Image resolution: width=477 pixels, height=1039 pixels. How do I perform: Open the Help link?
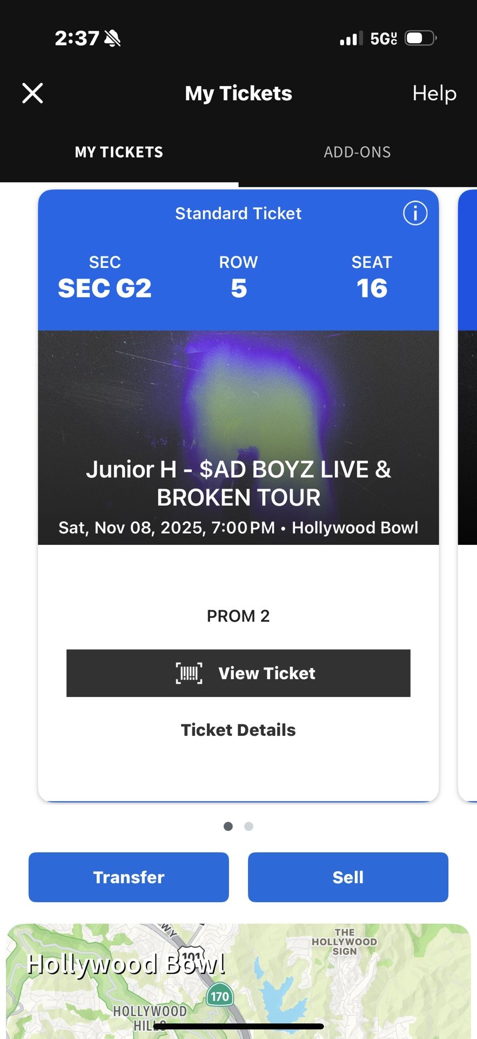click(x=434, y=93)
